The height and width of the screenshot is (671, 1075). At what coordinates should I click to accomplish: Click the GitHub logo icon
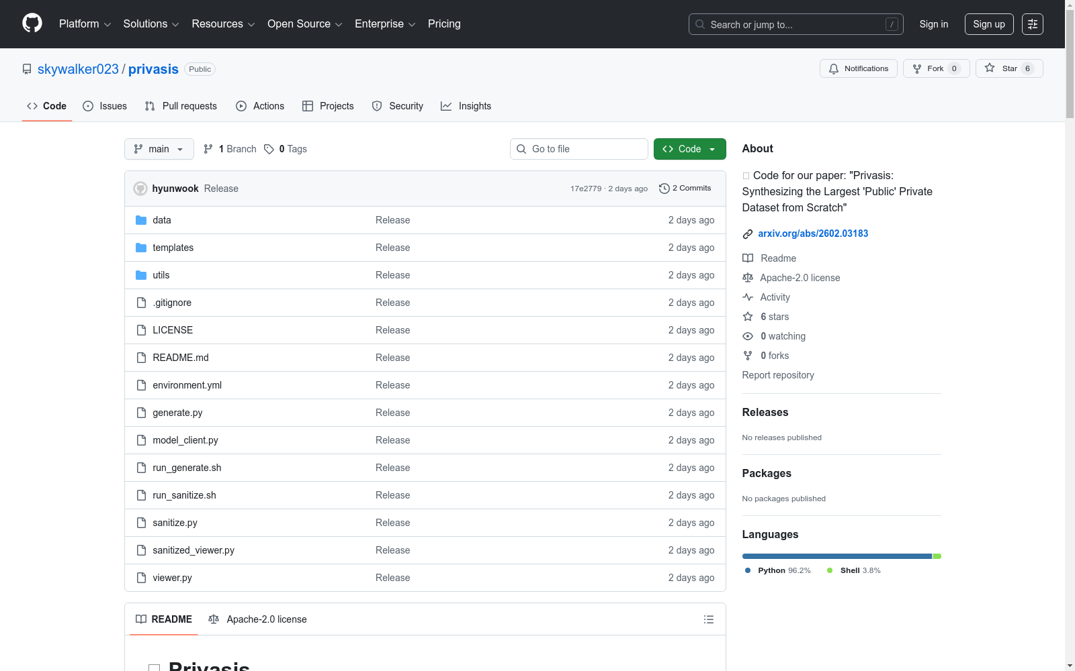[x=32, y=23]
